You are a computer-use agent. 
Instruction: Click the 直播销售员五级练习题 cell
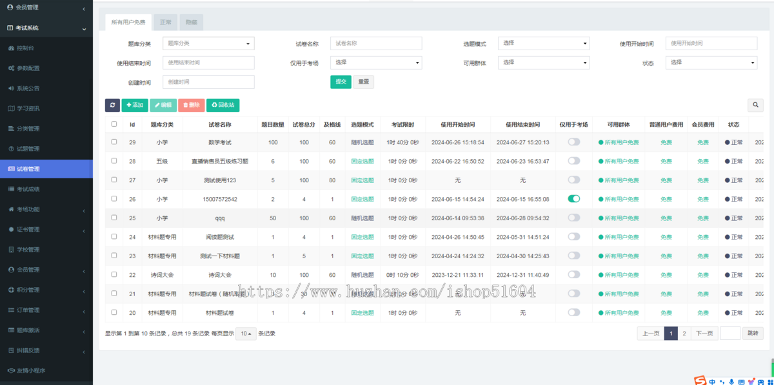[x=220, y=161]
